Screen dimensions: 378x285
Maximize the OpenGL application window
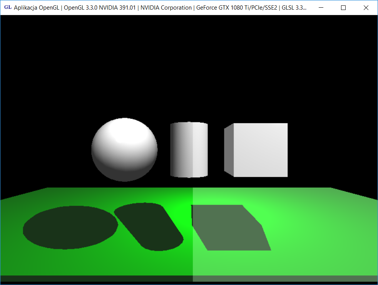[343, 8]
